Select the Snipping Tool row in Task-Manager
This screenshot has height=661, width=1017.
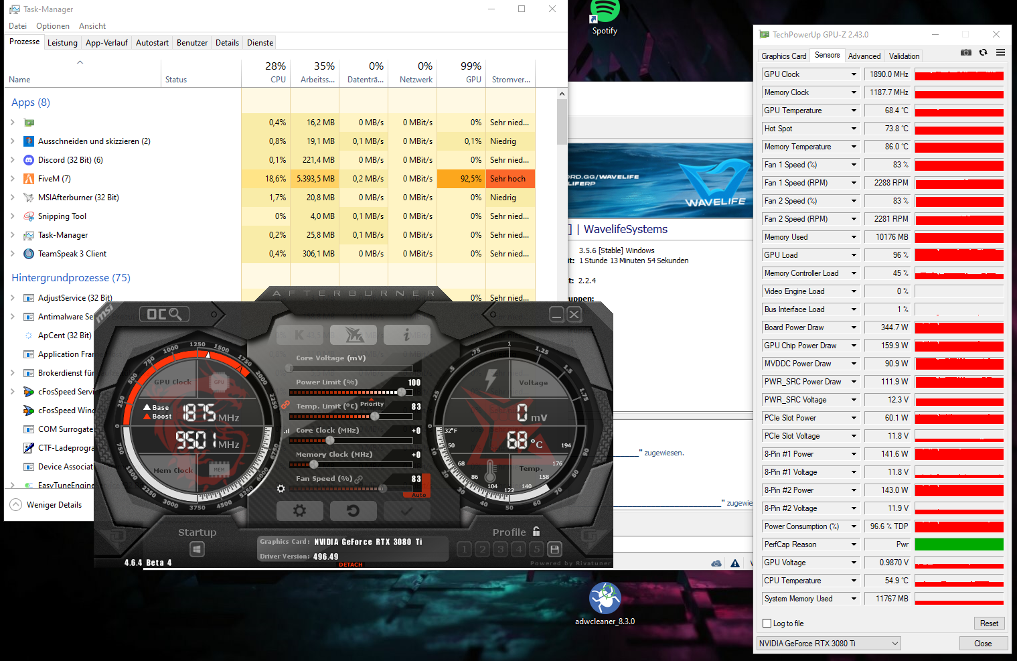coord(270,216)
